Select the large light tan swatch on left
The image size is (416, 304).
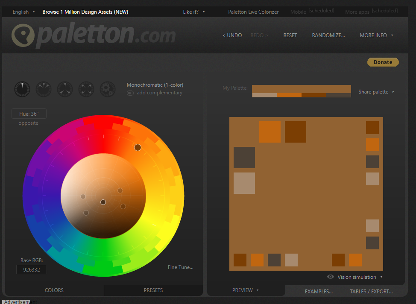[244, 183]
